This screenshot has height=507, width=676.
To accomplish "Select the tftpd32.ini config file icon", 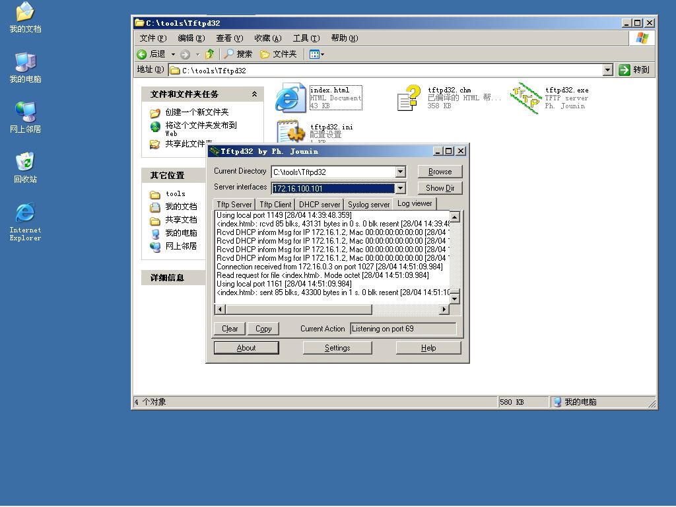I will point(290,131).
